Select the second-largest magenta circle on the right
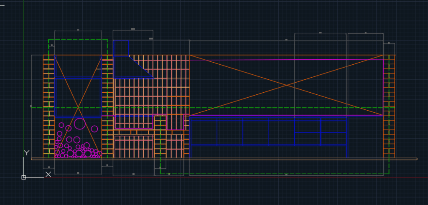The width and height of the screenshot is (428, 205). [94, 129]
